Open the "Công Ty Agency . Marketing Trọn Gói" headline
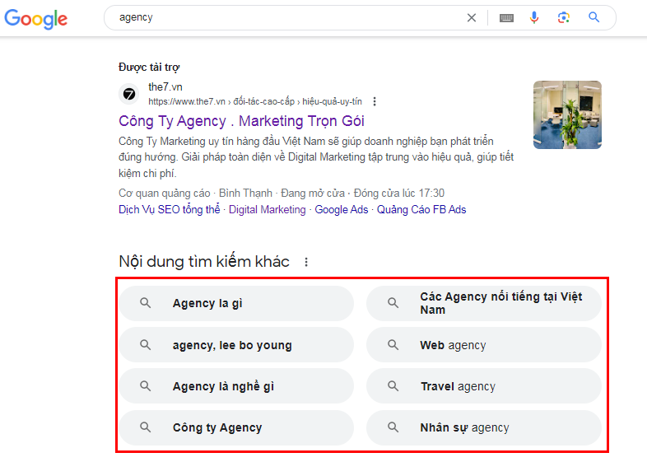Viewport: 647px width, 476px height. [x=241, y=121]
